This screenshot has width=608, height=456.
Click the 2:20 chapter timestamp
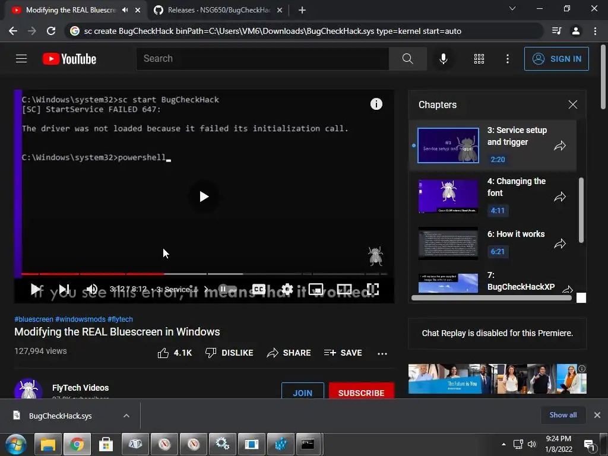498,159
